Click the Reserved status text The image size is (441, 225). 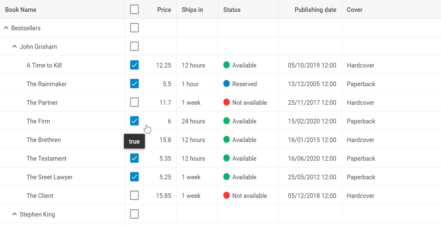pos(245,84)
